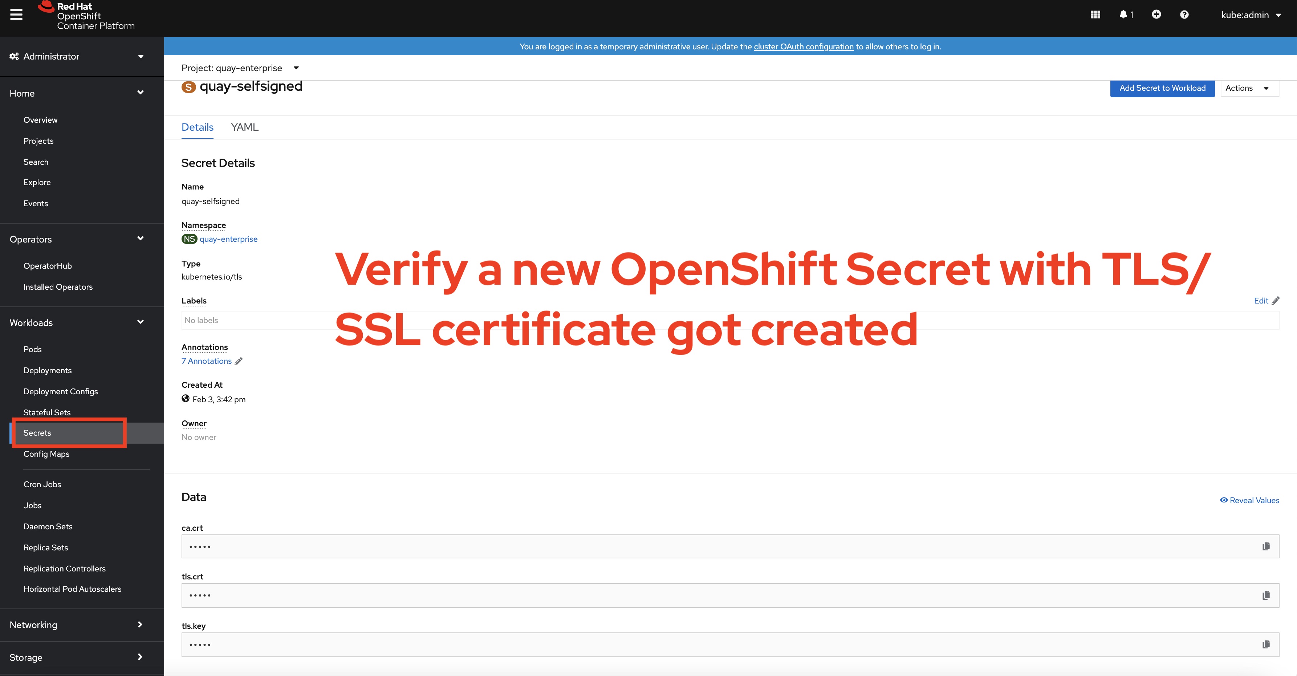Expand the Networking navigation section
Image resolution: width=1297 pixels, height=676 pixels.
(x=77, y=625)
